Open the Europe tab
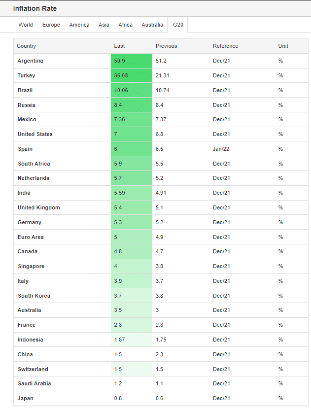The height and width of the screenshot is (409, 311). (x=51, y=25)
